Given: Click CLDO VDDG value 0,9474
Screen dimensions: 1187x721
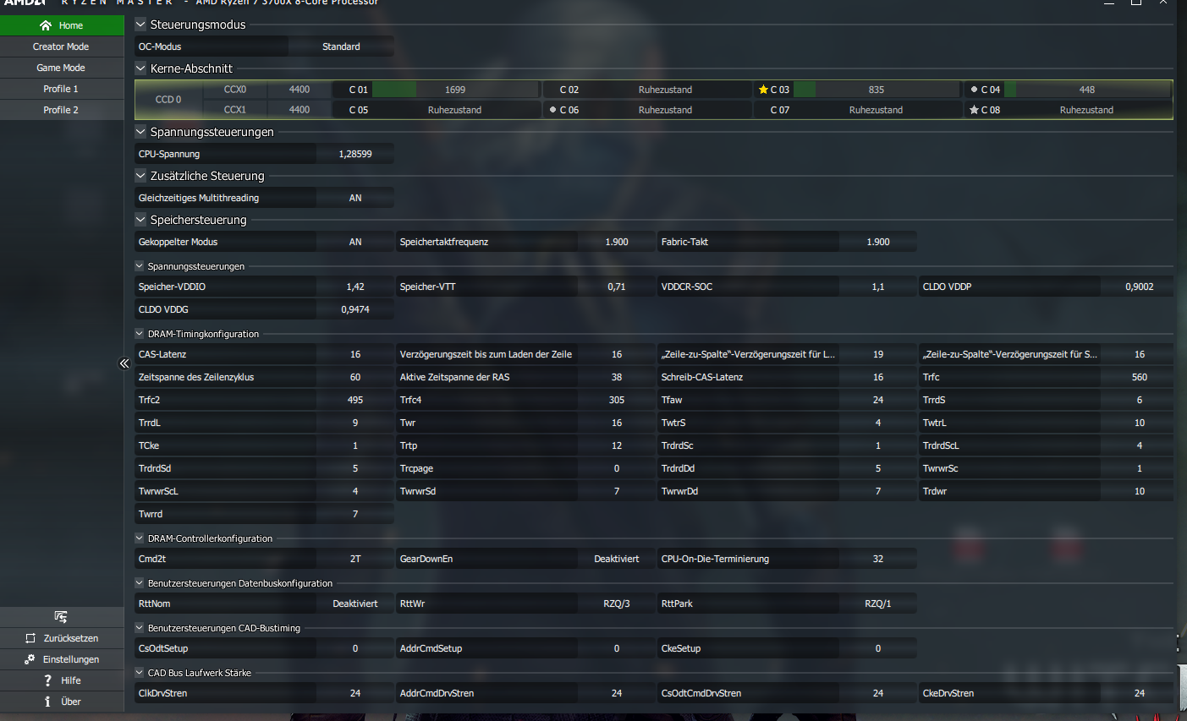Looking at the screenshot, I should 355,309.
